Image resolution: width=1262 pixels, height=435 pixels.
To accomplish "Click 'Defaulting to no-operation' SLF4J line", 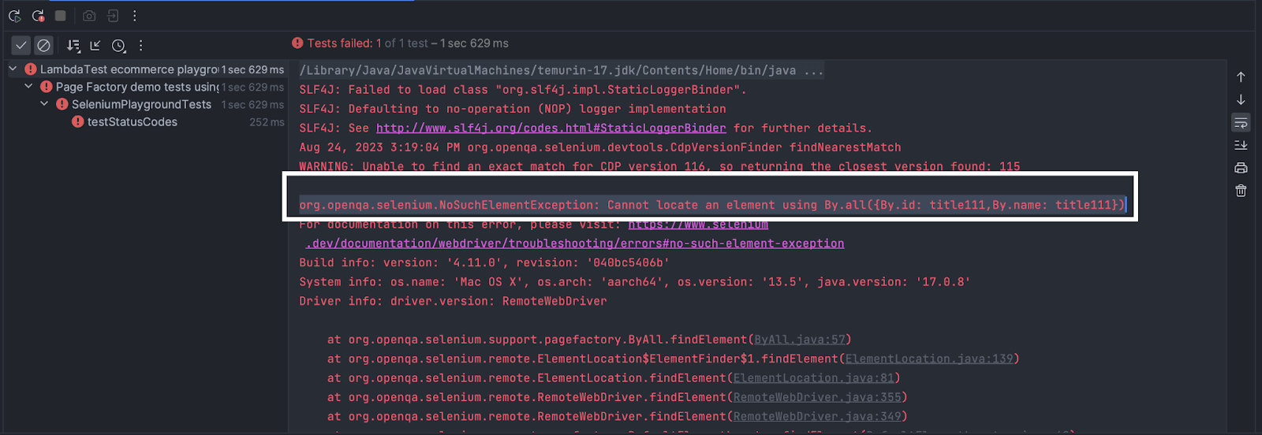I will coord(512,109).
